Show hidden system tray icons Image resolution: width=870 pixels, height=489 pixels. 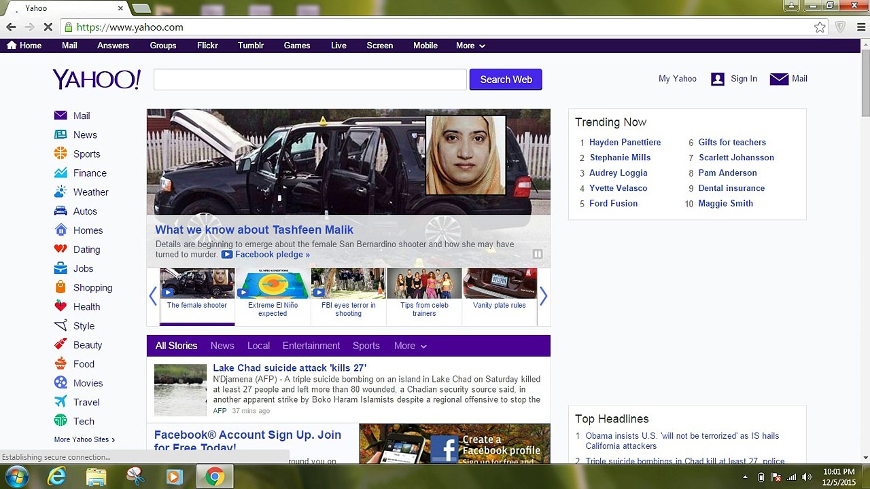click(745, 477)
